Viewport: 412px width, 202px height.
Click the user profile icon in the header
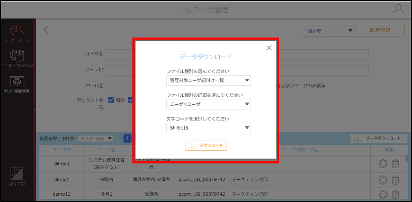[x=398, y=10]
